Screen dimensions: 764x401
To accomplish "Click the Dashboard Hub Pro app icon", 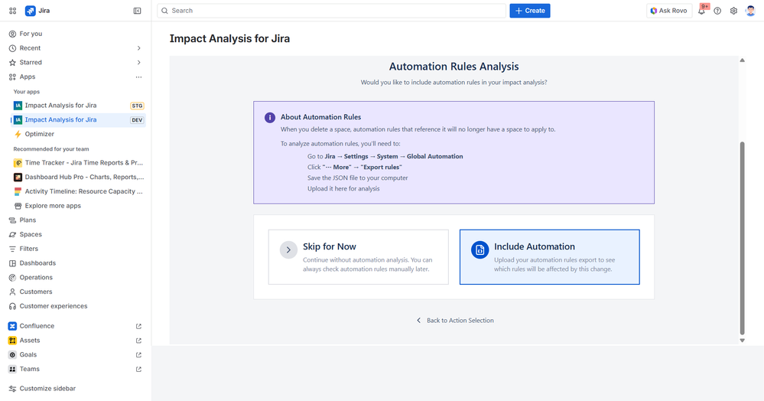I will click(18, 177).
